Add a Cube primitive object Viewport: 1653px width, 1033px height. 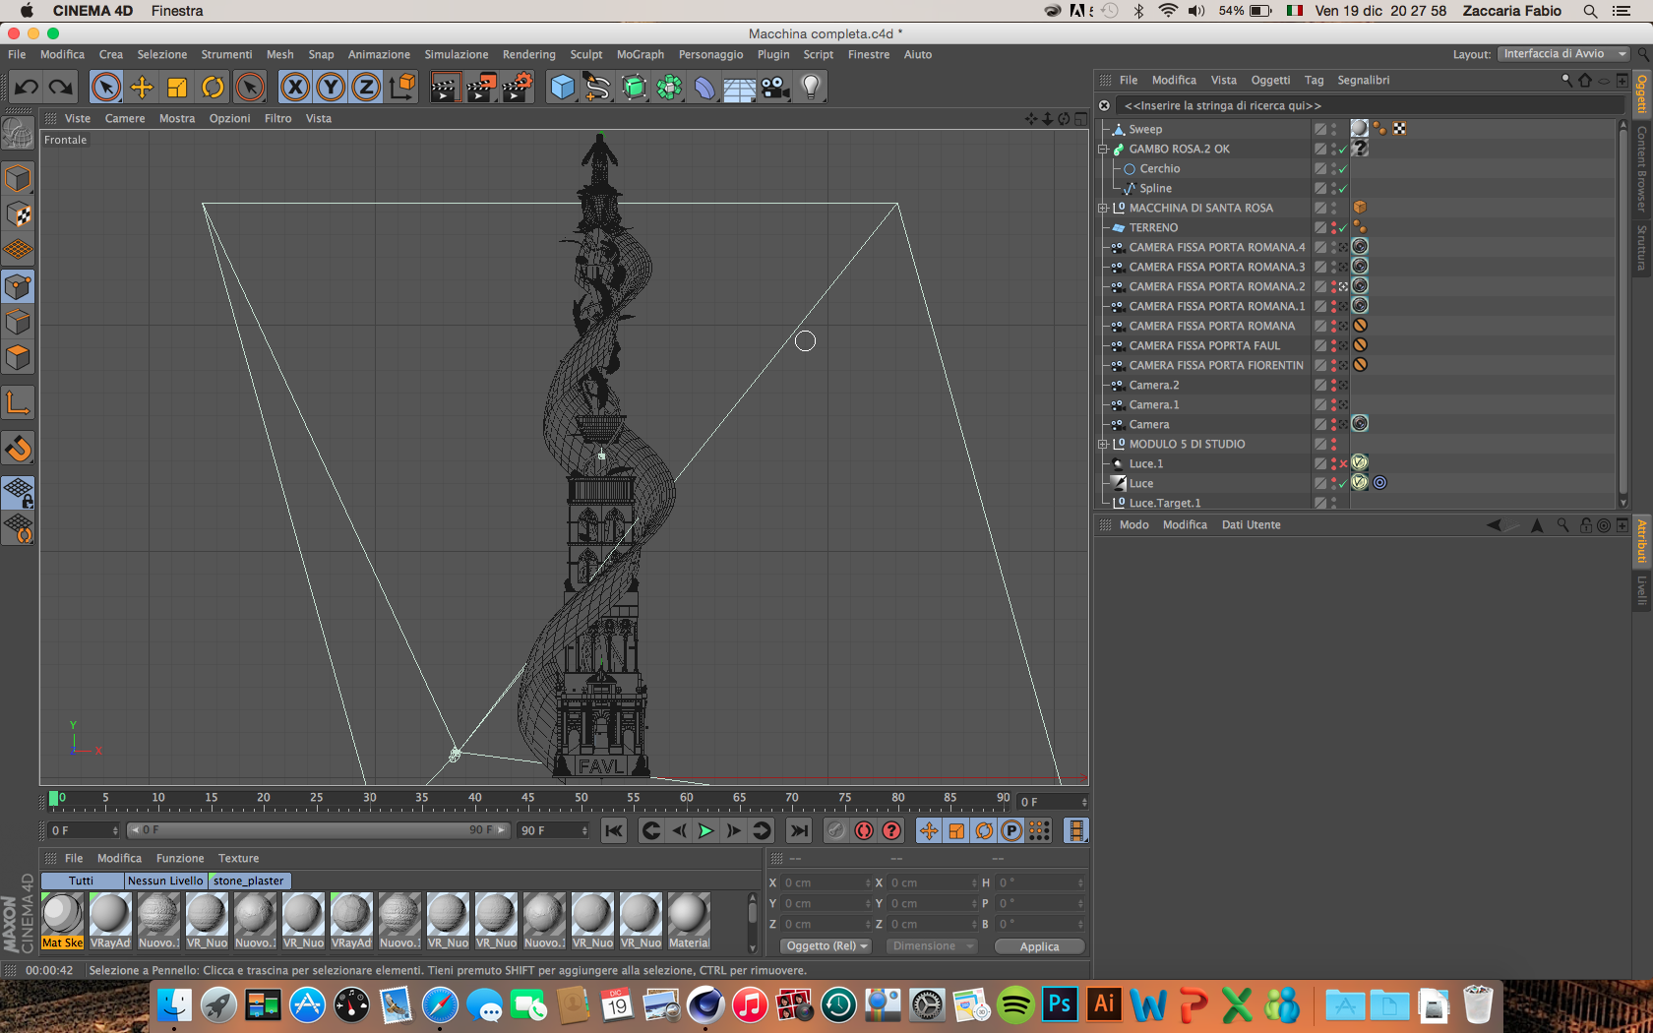(x=562, y=88)
